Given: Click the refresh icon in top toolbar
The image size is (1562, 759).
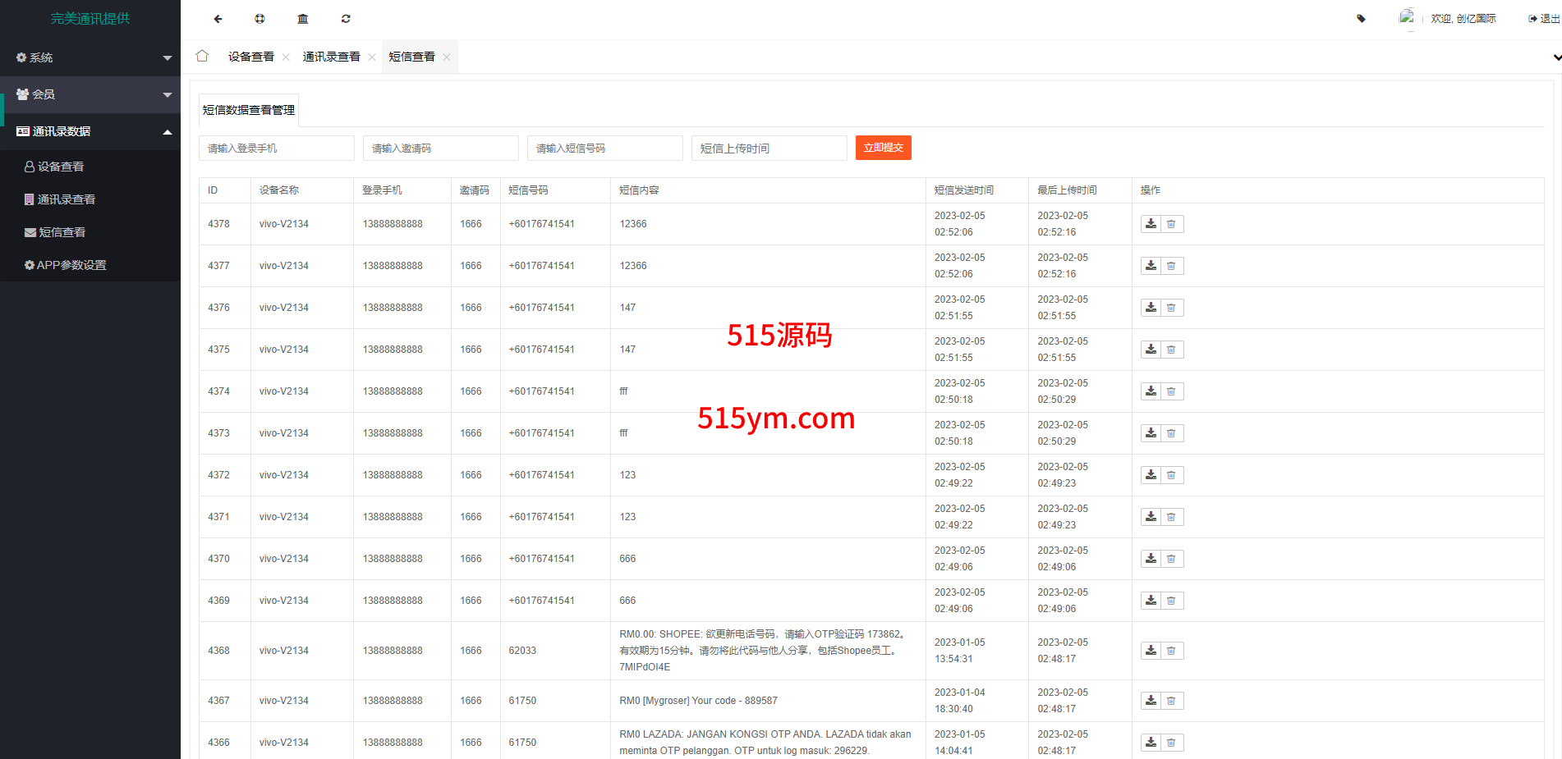Looking at the screenshot, I should point(346,19).
